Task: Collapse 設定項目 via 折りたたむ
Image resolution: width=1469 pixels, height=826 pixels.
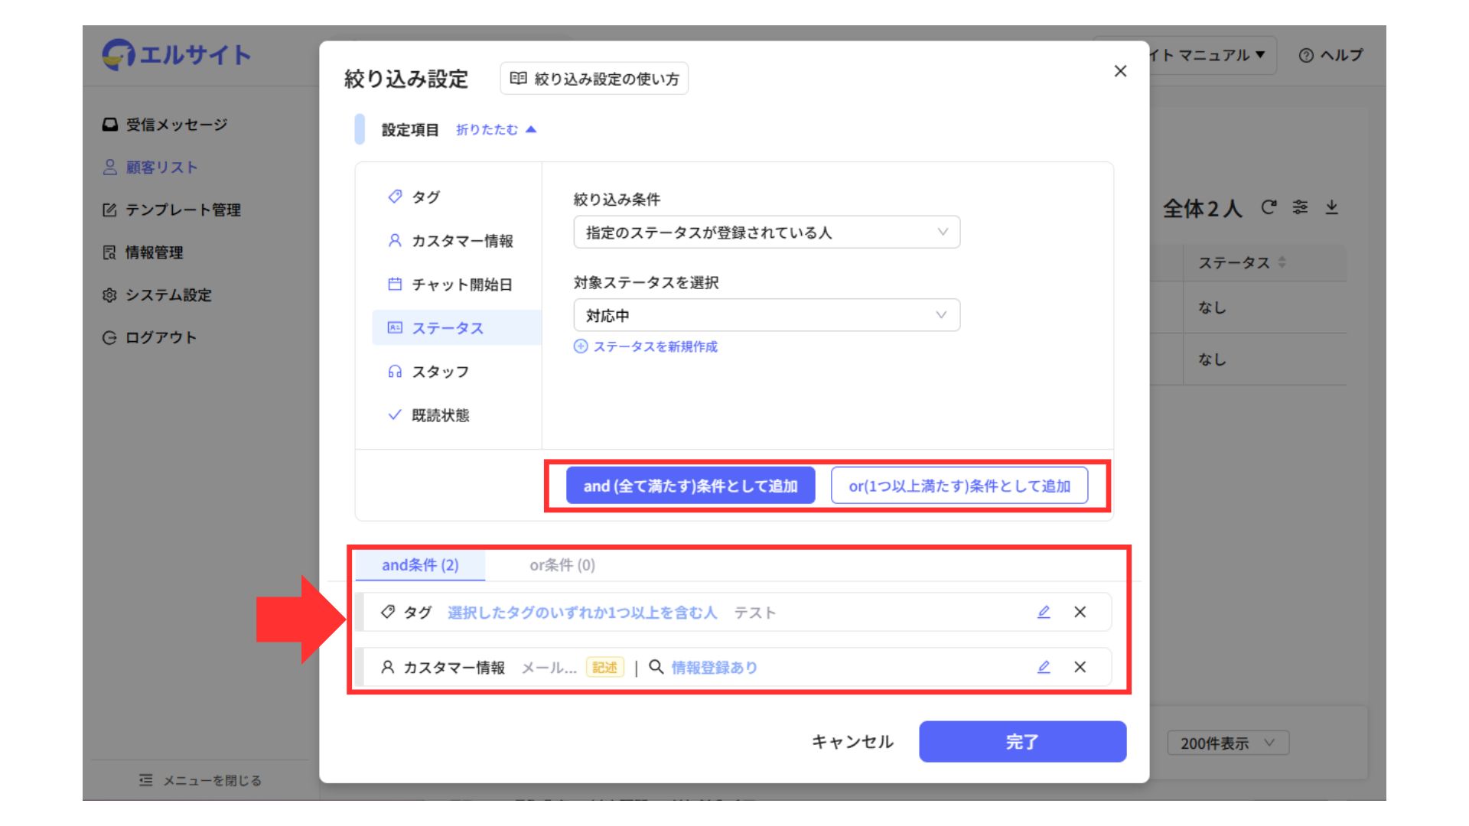Action: coord(496,130)
